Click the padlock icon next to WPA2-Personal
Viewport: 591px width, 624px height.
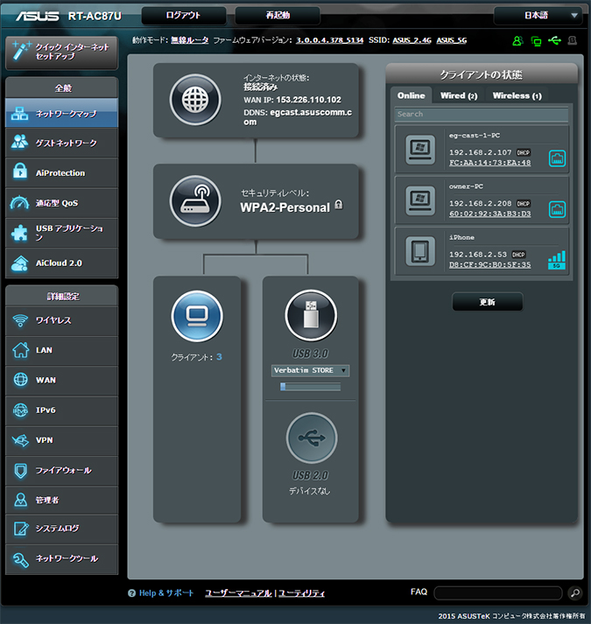coord(339,205)
